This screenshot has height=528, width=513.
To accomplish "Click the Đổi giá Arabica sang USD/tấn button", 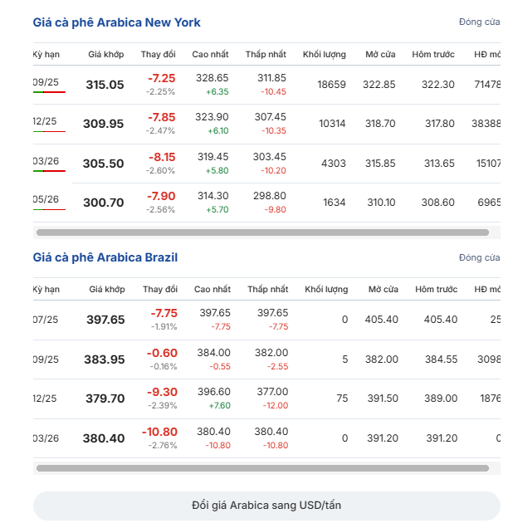I will point(266,506).
